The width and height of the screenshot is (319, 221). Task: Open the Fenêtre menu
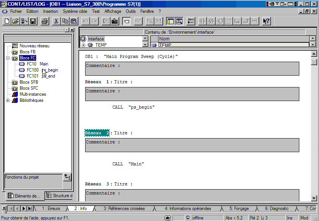click(x=147, y=11)
